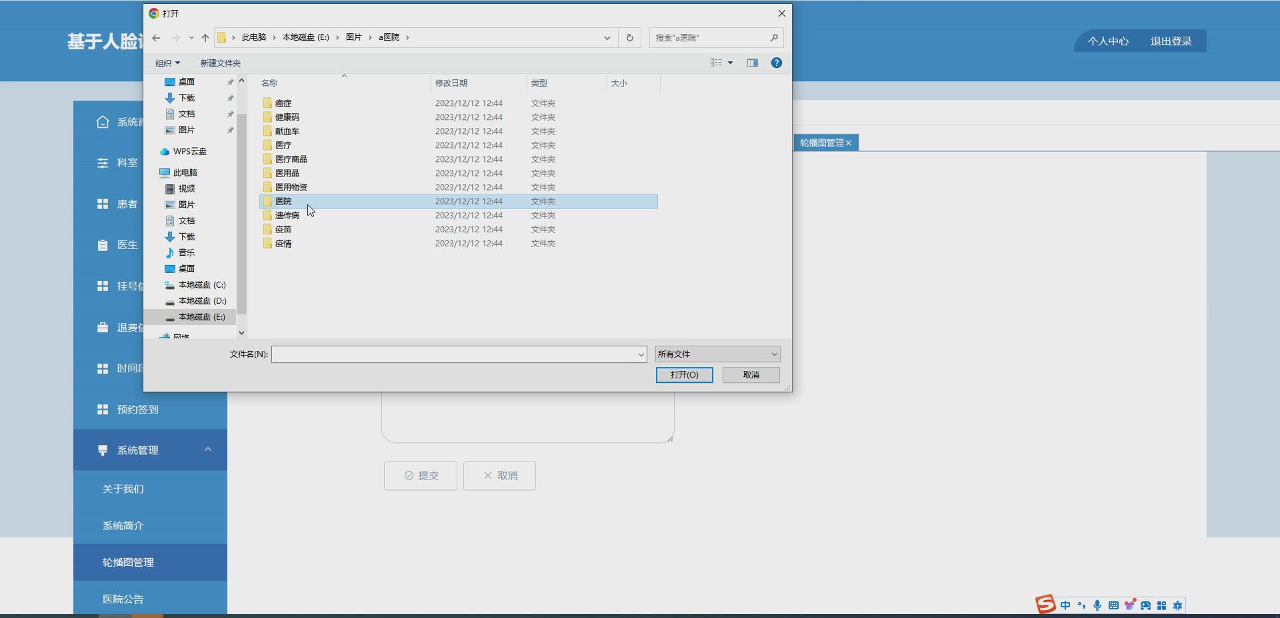
Task: Go back with the dialog's back arrow
Action: 156,38
